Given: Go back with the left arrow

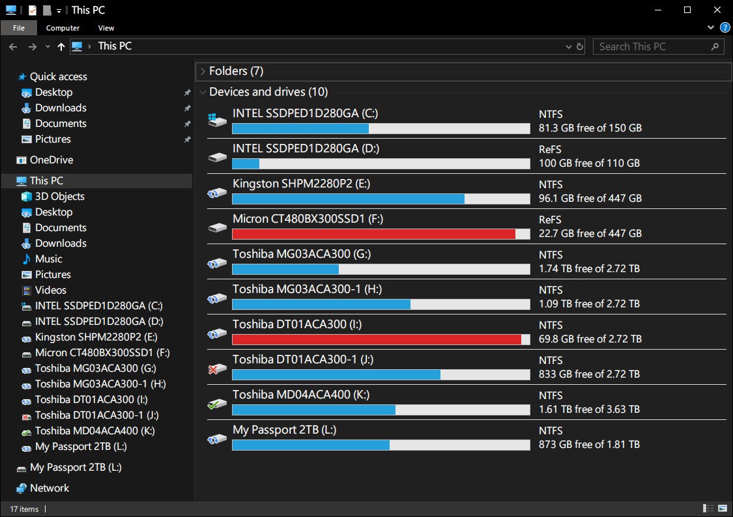Looking at the screenshot, I should (x=13, y=47).
